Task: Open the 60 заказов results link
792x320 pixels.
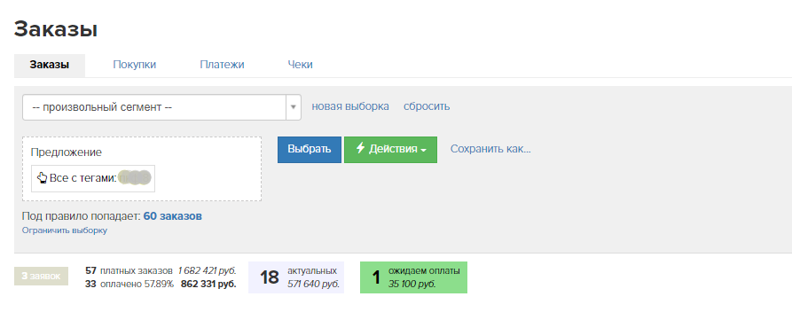Action: tap(173, 216)
